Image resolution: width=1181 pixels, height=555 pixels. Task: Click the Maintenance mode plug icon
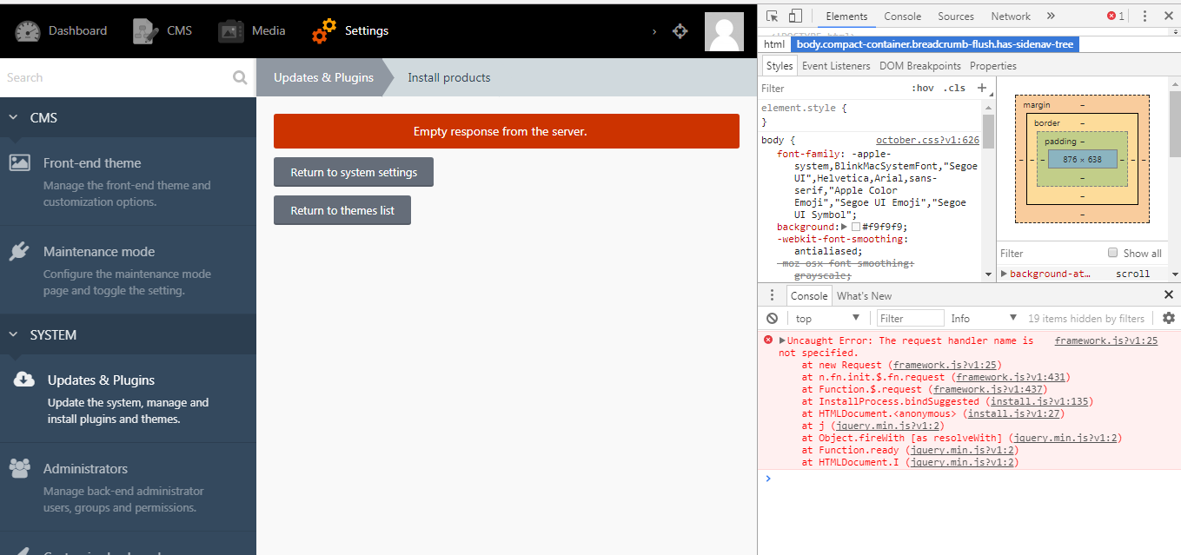19,251
